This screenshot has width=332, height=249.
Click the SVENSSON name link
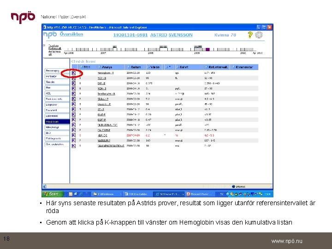(181, 35)
